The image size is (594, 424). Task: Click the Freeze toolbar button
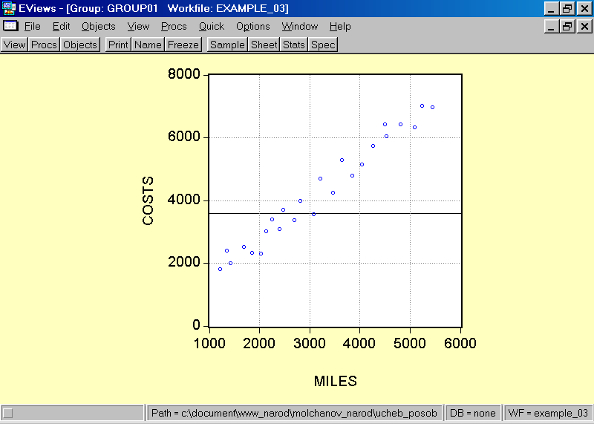(183, 45)
